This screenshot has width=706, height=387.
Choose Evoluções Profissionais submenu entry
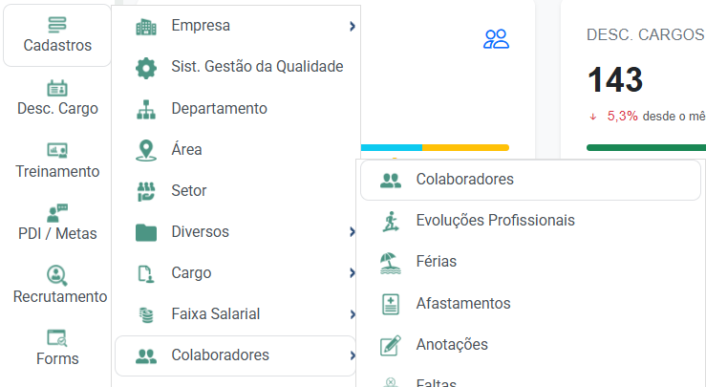point(495,221)
